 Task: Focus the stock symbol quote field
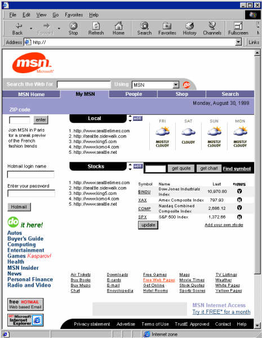point(156,168)
